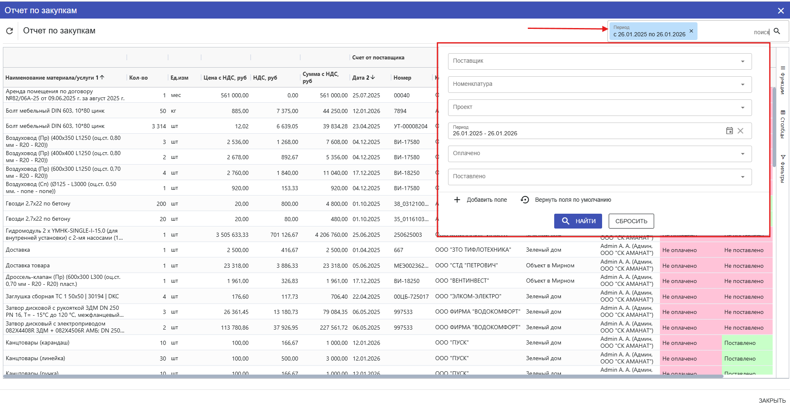Open the Фильтры side panel tab
The width and height of the screenshot is (790, 408).
coord(782,169)
